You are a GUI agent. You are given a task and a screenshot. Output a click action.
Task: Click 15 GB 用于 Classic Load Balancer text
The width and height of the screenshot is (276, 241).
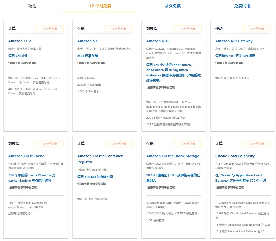242,216
